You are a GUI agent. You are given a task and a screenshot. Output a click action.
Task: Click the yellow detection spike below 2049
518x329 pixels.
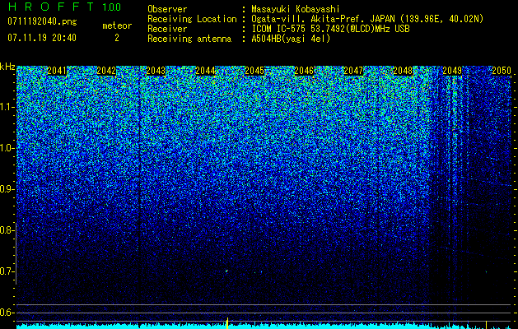click(486, 325)
